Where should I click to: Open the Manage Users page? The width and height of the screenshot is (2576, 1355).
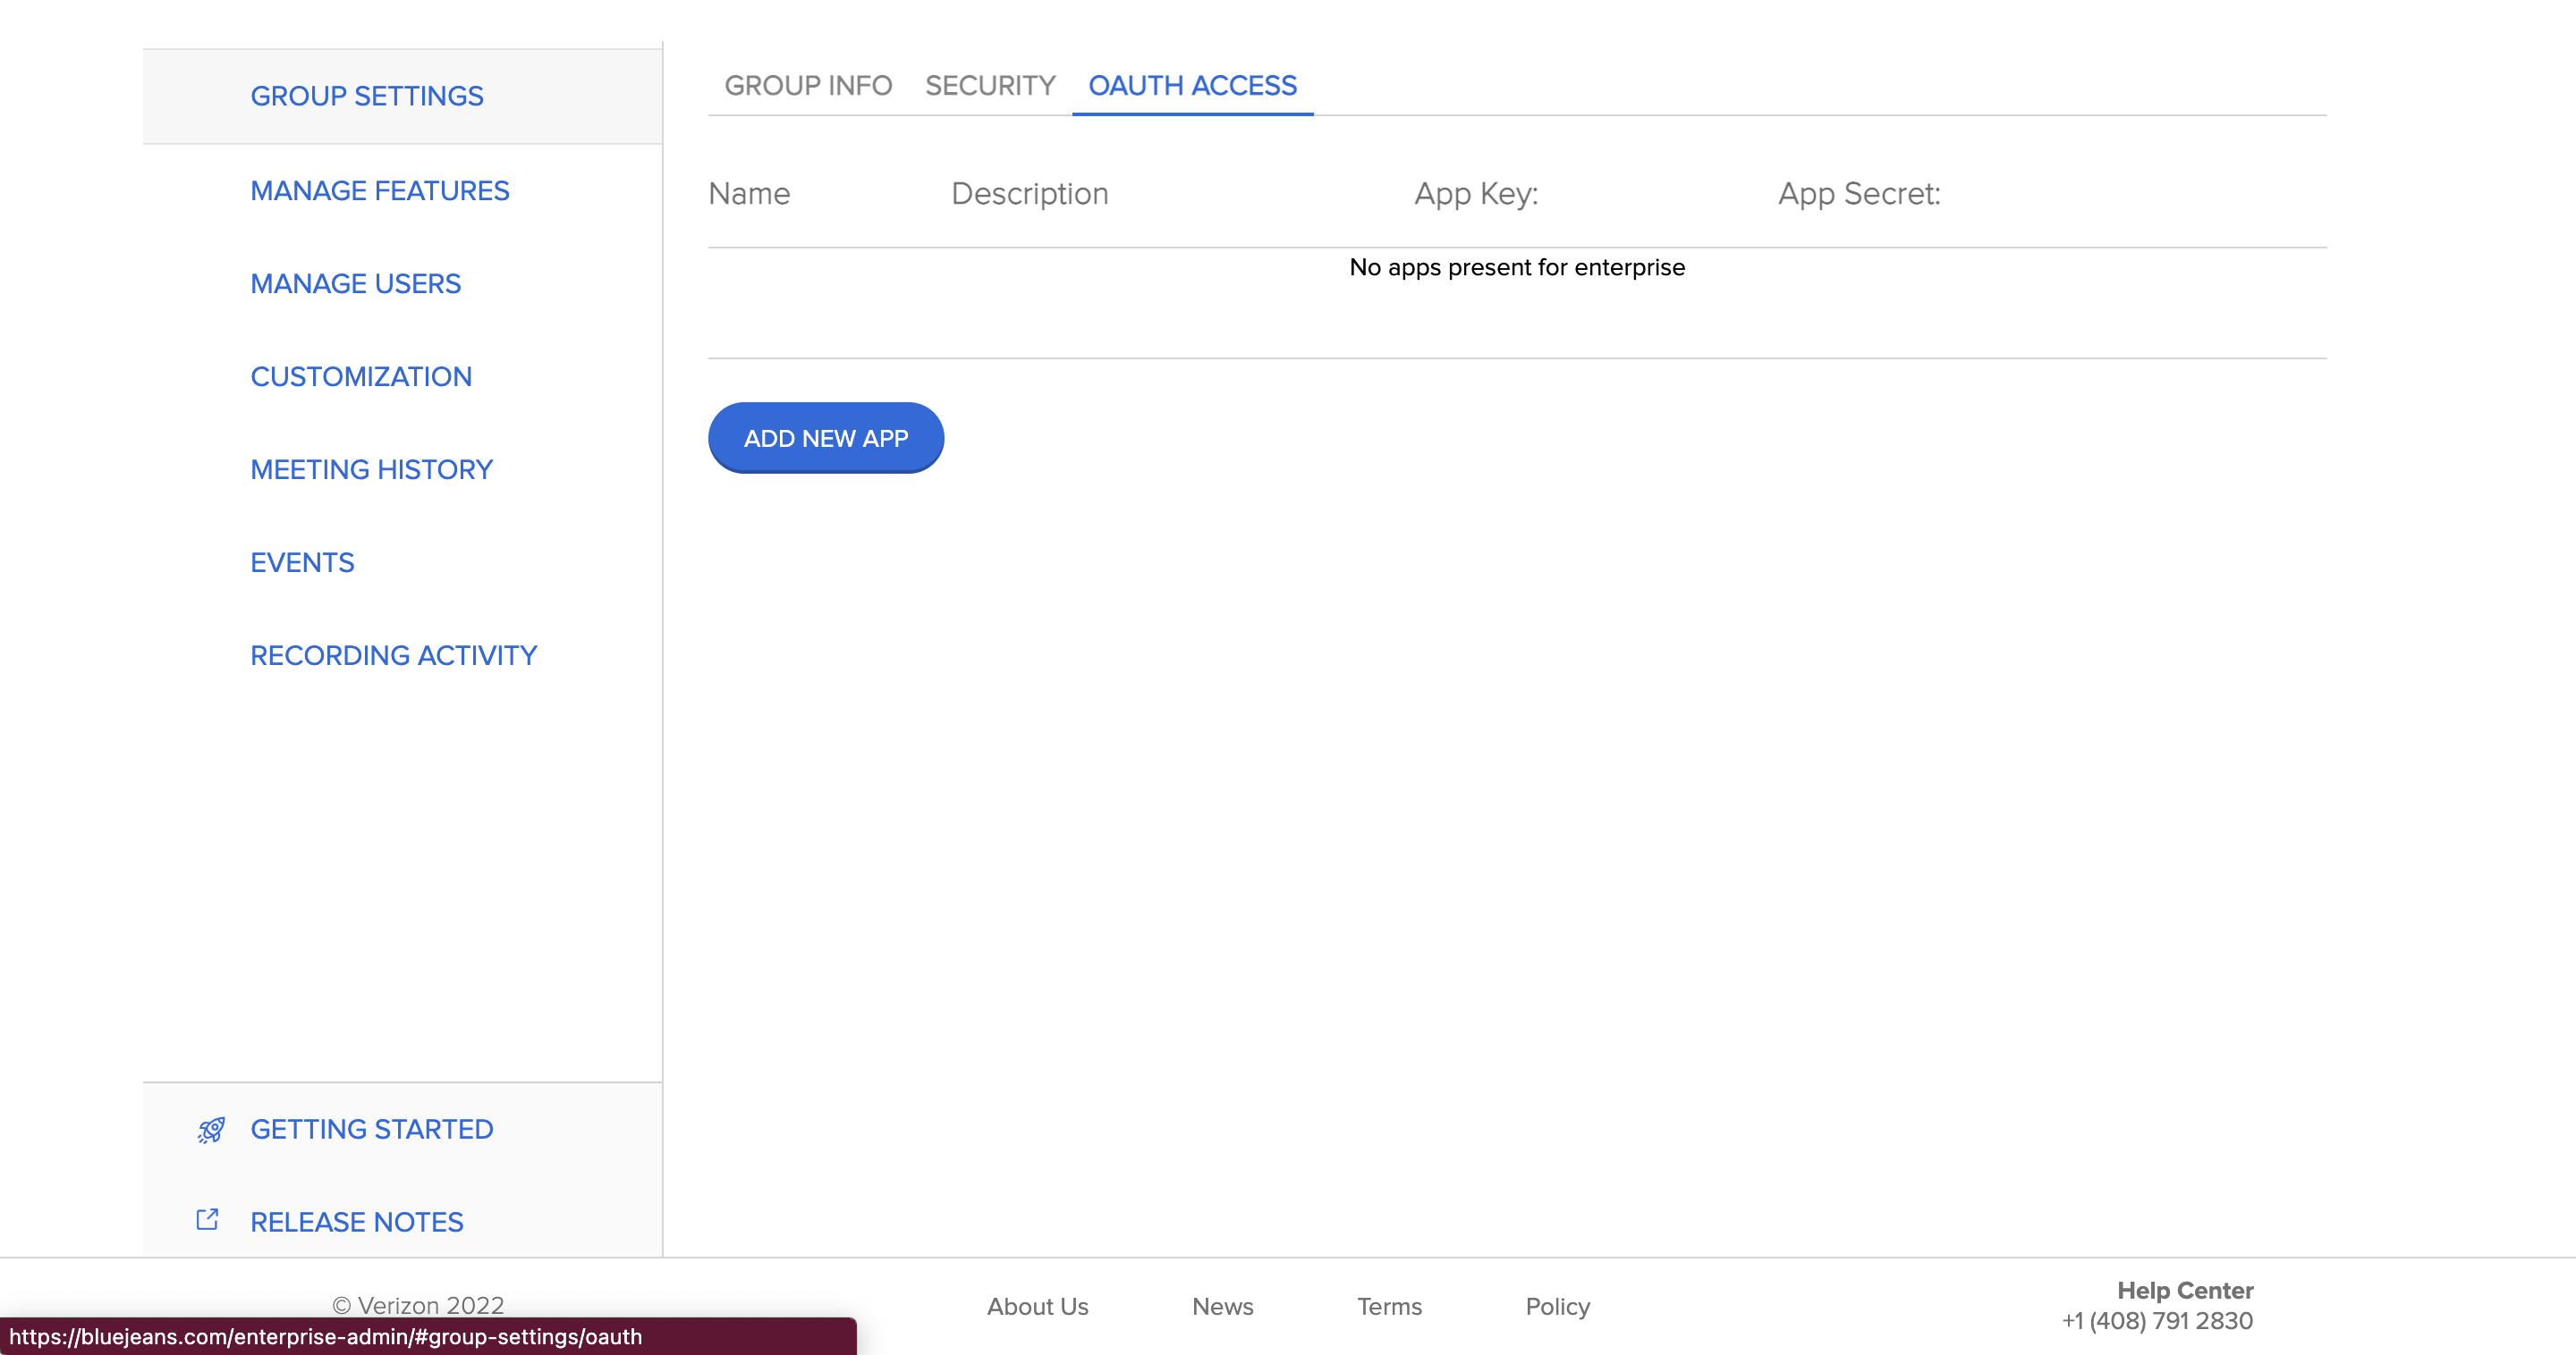[355, 284]
